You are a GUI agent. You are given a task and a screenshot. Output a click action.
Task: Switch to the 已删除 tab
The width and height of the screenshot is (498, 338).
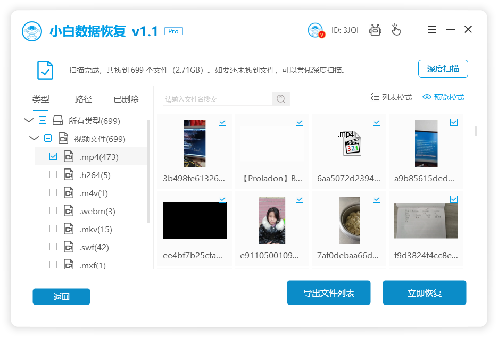click(126, 99)
